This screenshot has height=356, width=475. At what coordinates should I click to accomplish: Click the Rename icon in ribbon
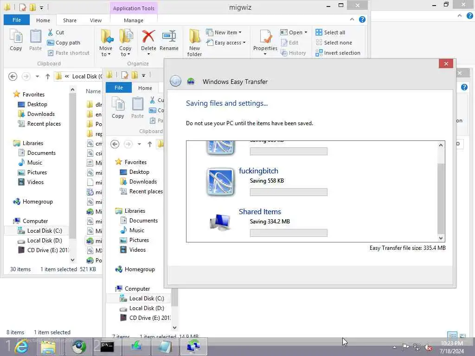point(169,36)
